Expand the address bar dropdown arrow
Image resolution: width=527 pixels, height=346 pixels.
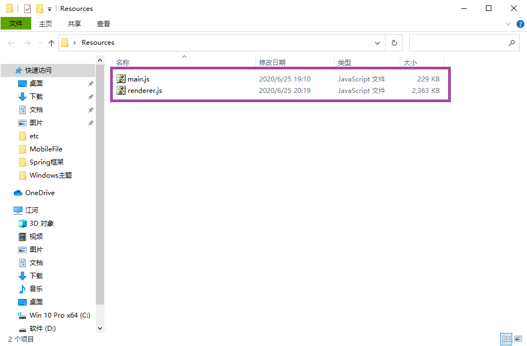[377, 42]
